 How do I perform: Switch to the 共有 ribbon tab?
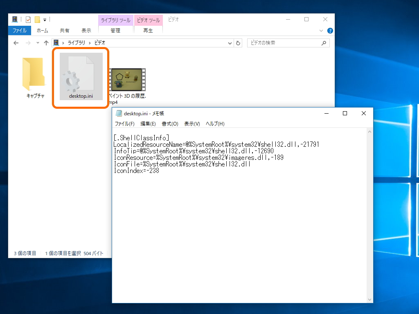tap(64, 30)
